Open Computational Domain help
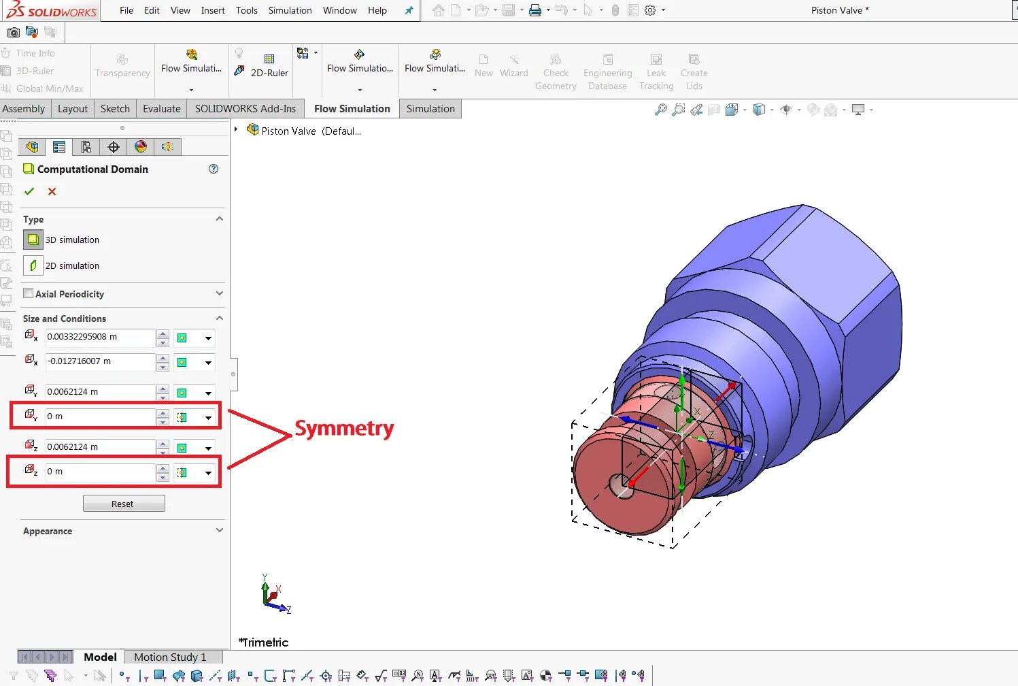The height and width of the screenshot is (686, 1018). (x=213, y=169)
